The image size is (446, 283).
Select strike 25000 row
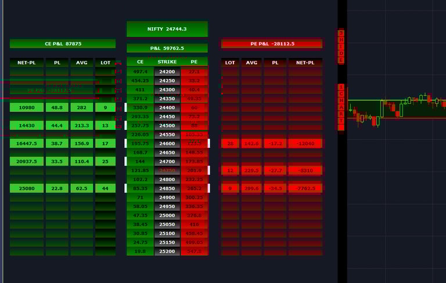pyautogui.click(x=167, y=215)
